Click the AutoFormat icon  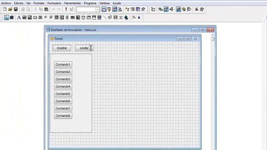tap(202, 9)
